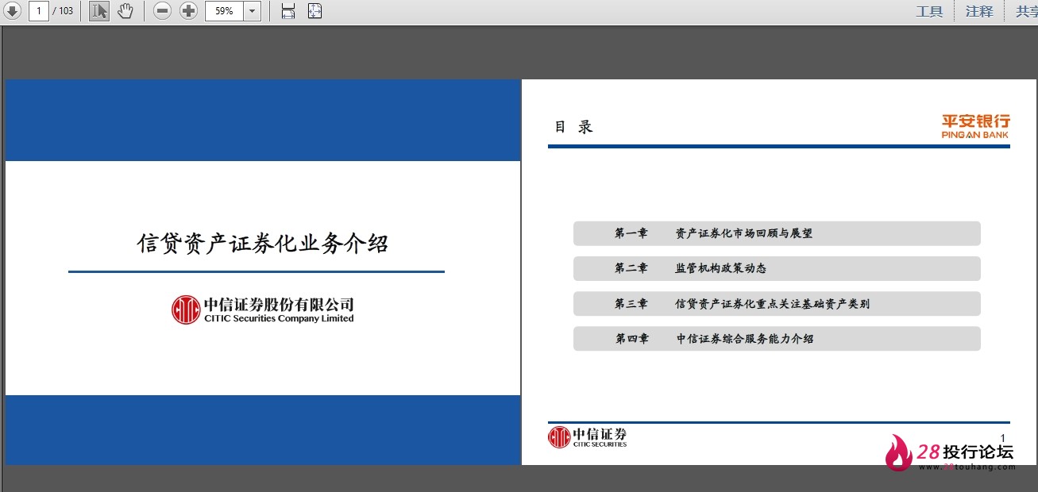Click the 中信证券 footer logo on contents page
1038x492 pixels.
pos(588,437)
